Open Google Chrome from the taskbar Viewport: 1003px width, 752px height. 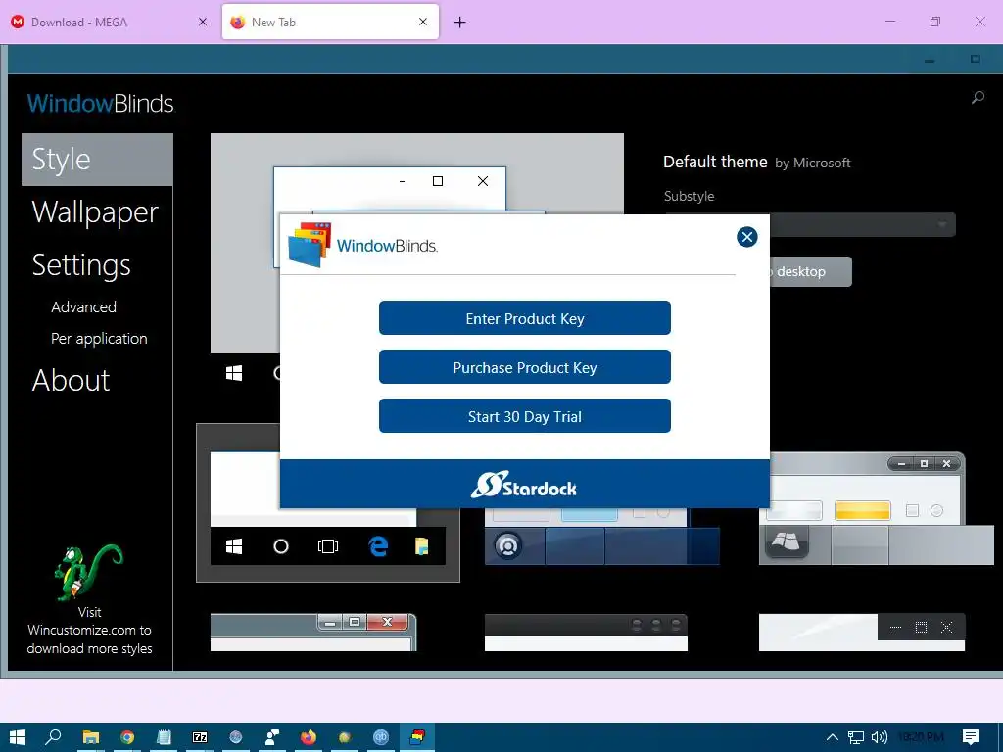tap(127, 737)
